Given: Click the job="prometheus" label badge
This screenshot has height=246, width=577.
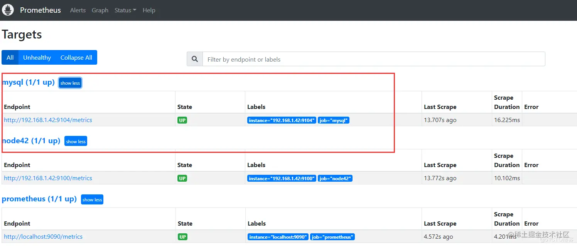Looking at the screenshot, I should pyautogui.click(x=332, y=237).
